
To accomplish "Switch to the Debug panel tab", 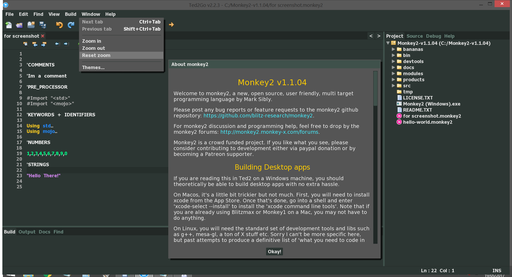I will pos(433,36).
